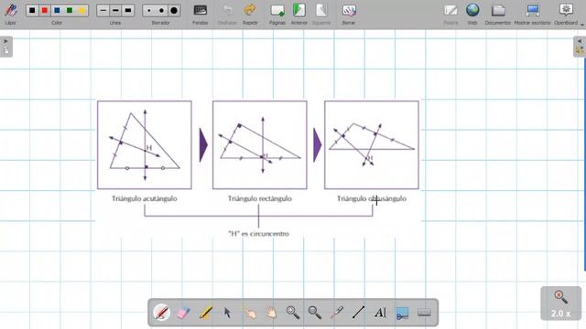Select the green pen color
Image resolution: width=586 pixels, height=329 pixels.
(x=70, y=10)
